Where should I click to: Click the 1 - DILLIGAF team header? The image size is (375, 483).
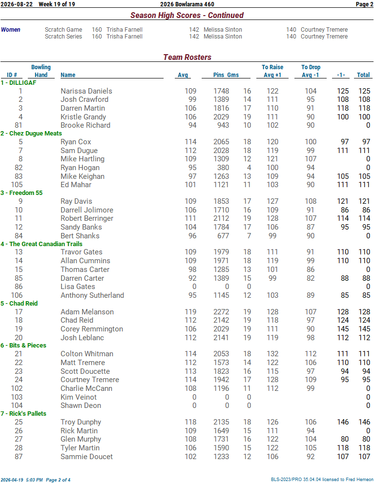[19, 83]
